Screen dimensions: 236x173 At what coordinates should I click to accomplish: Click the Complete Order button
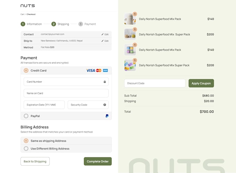(x=98, y=162)
